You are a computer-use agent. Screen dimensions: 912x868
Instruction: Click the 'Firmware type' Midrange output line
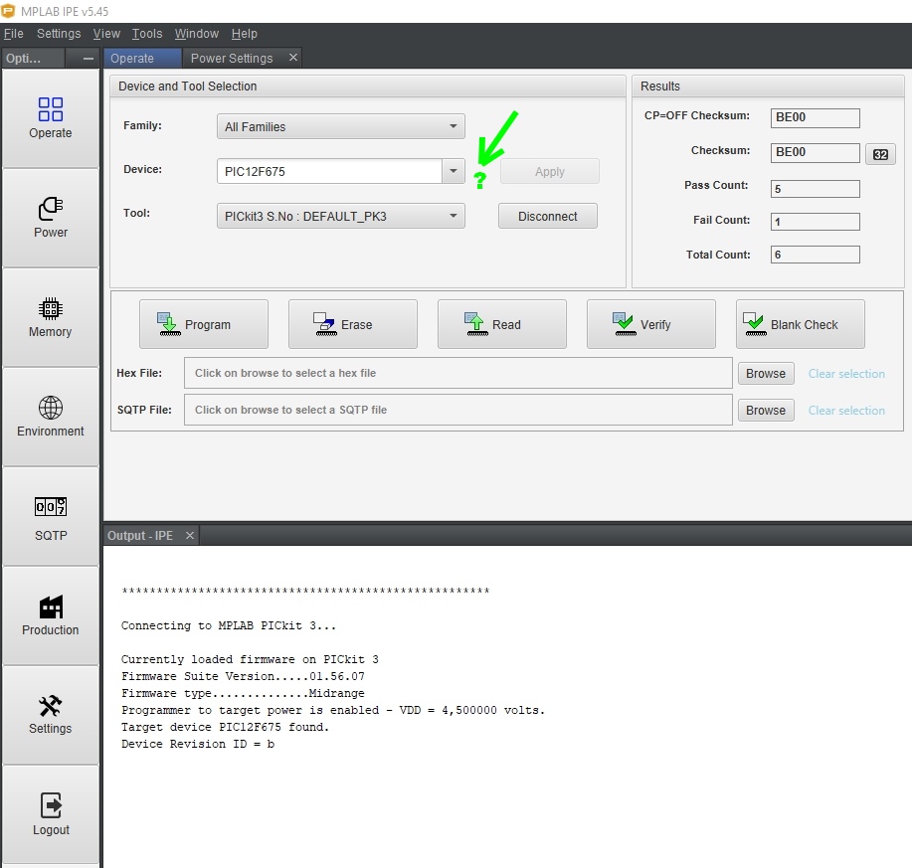pyautogui.click(x=243, y=693)
